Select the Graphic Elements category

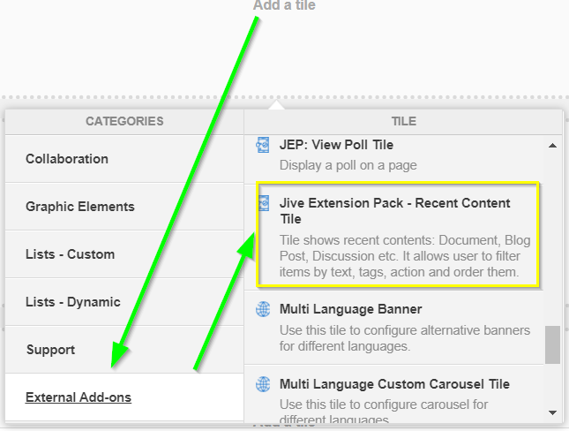[x=124, y=207]
